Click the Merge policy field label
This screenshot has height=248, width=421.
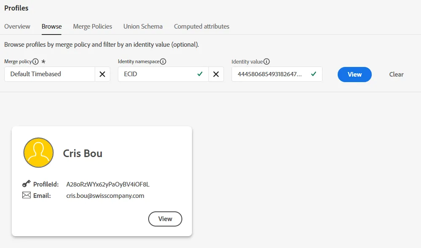pyautogui.click(x=18, y=61)
